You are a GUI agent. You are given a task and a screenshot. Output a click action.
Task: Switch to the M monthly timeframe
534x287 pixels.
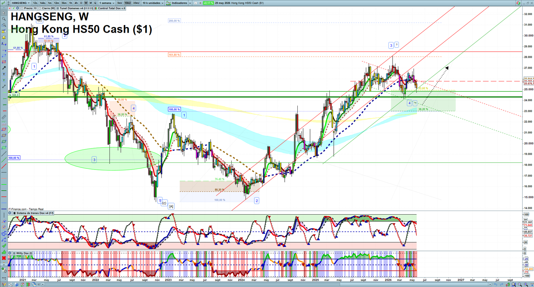[91, 3]
